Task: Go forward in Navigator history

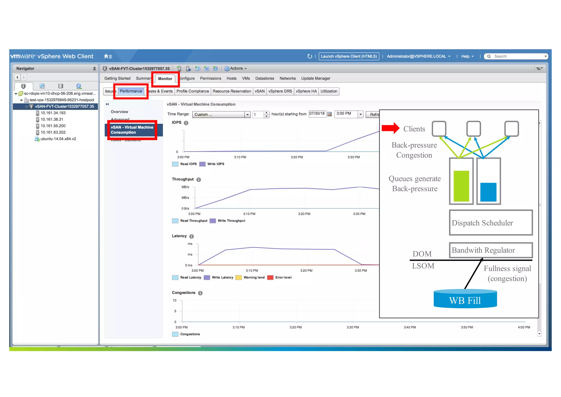Action: 24,77
